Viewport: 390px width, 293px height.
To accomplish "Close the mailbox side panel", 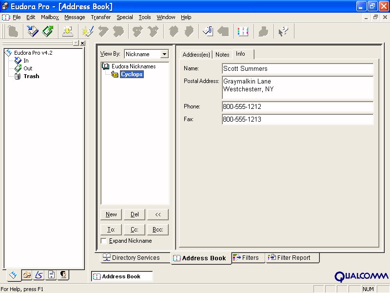I will point(82,43).
